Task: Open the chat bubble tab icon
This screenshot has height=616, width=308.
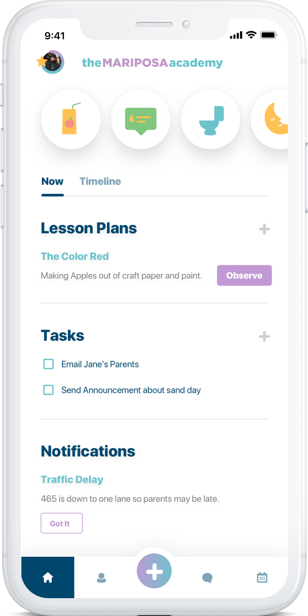Action: tap(207, 577)
